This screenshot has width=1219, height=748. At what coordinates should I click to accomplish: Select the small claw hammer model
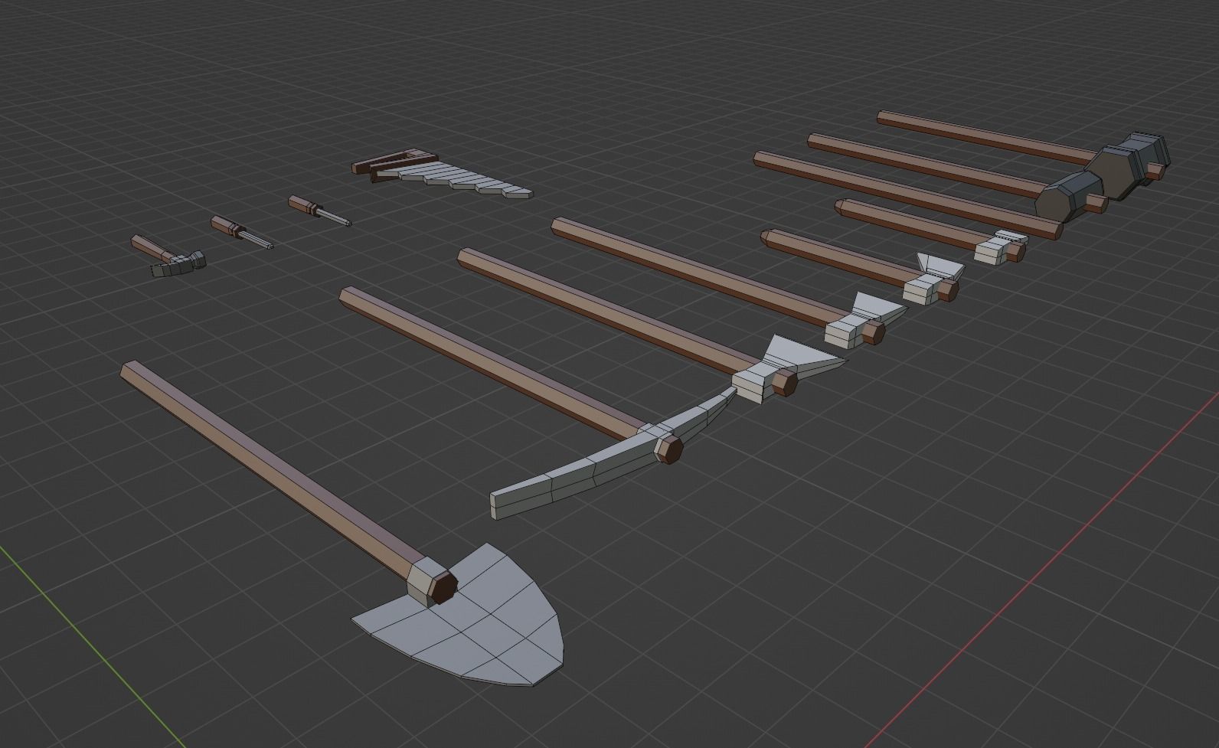pyautogui.click(x=168, y=256)
